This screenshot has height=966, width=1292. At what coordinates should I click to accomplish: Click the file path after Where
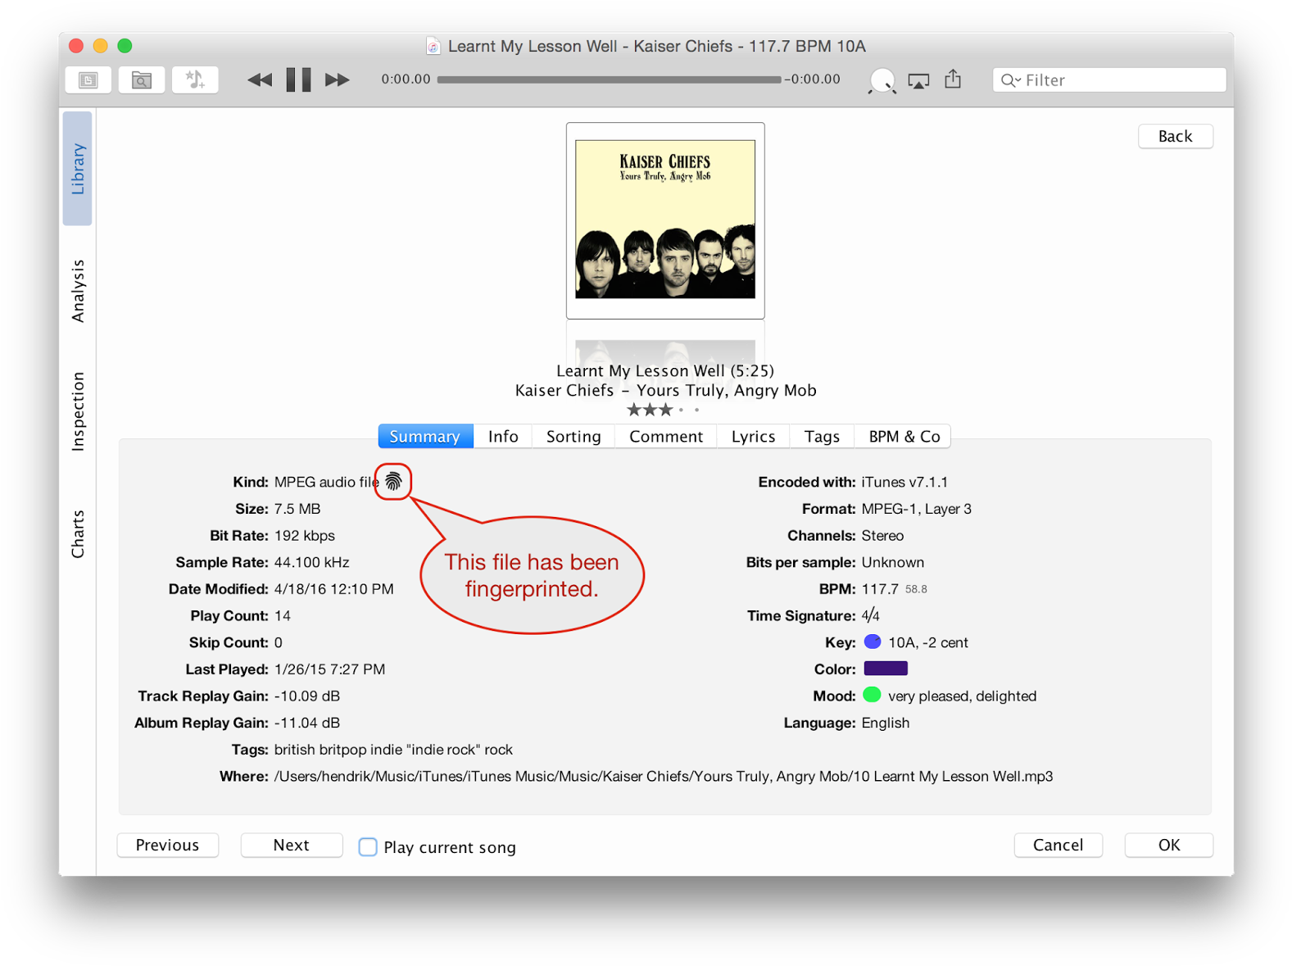click(x=664, y=776)
